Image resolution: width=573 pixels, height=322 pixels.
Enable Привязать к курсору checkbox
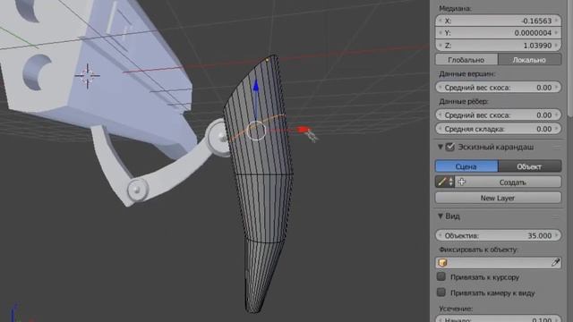point(441,276)
